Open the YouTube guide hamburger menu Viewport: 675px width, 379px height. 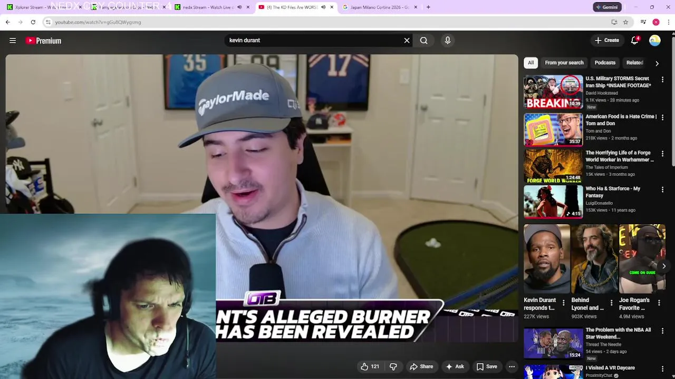click(x=13, y=41)
